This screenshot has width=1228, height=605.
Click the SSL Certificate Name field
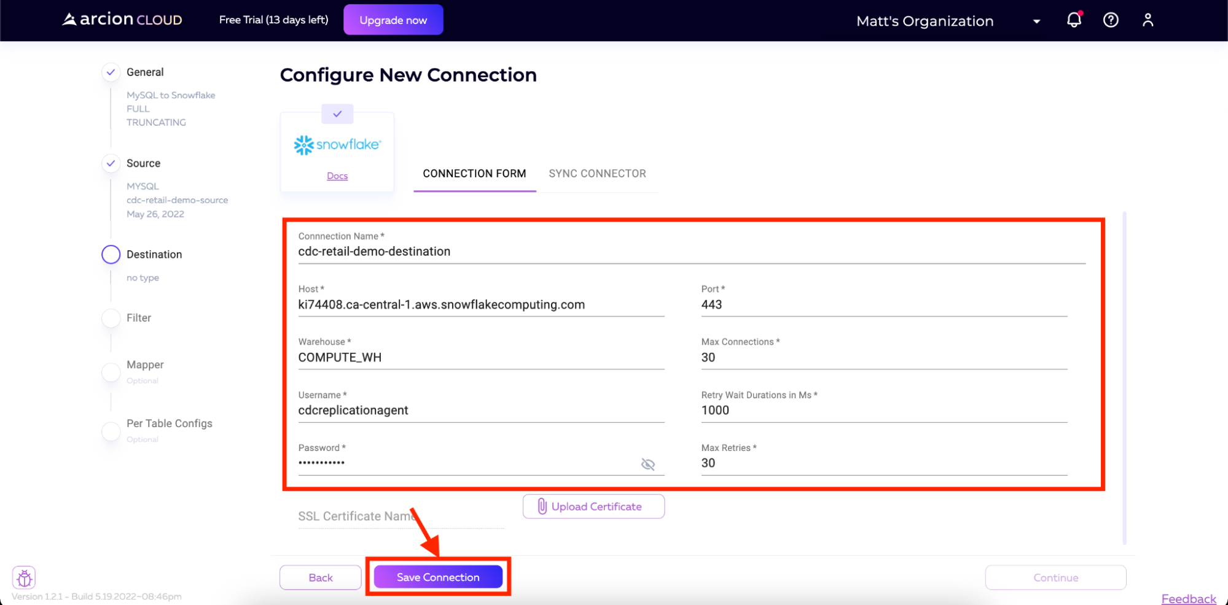point(401,516)
